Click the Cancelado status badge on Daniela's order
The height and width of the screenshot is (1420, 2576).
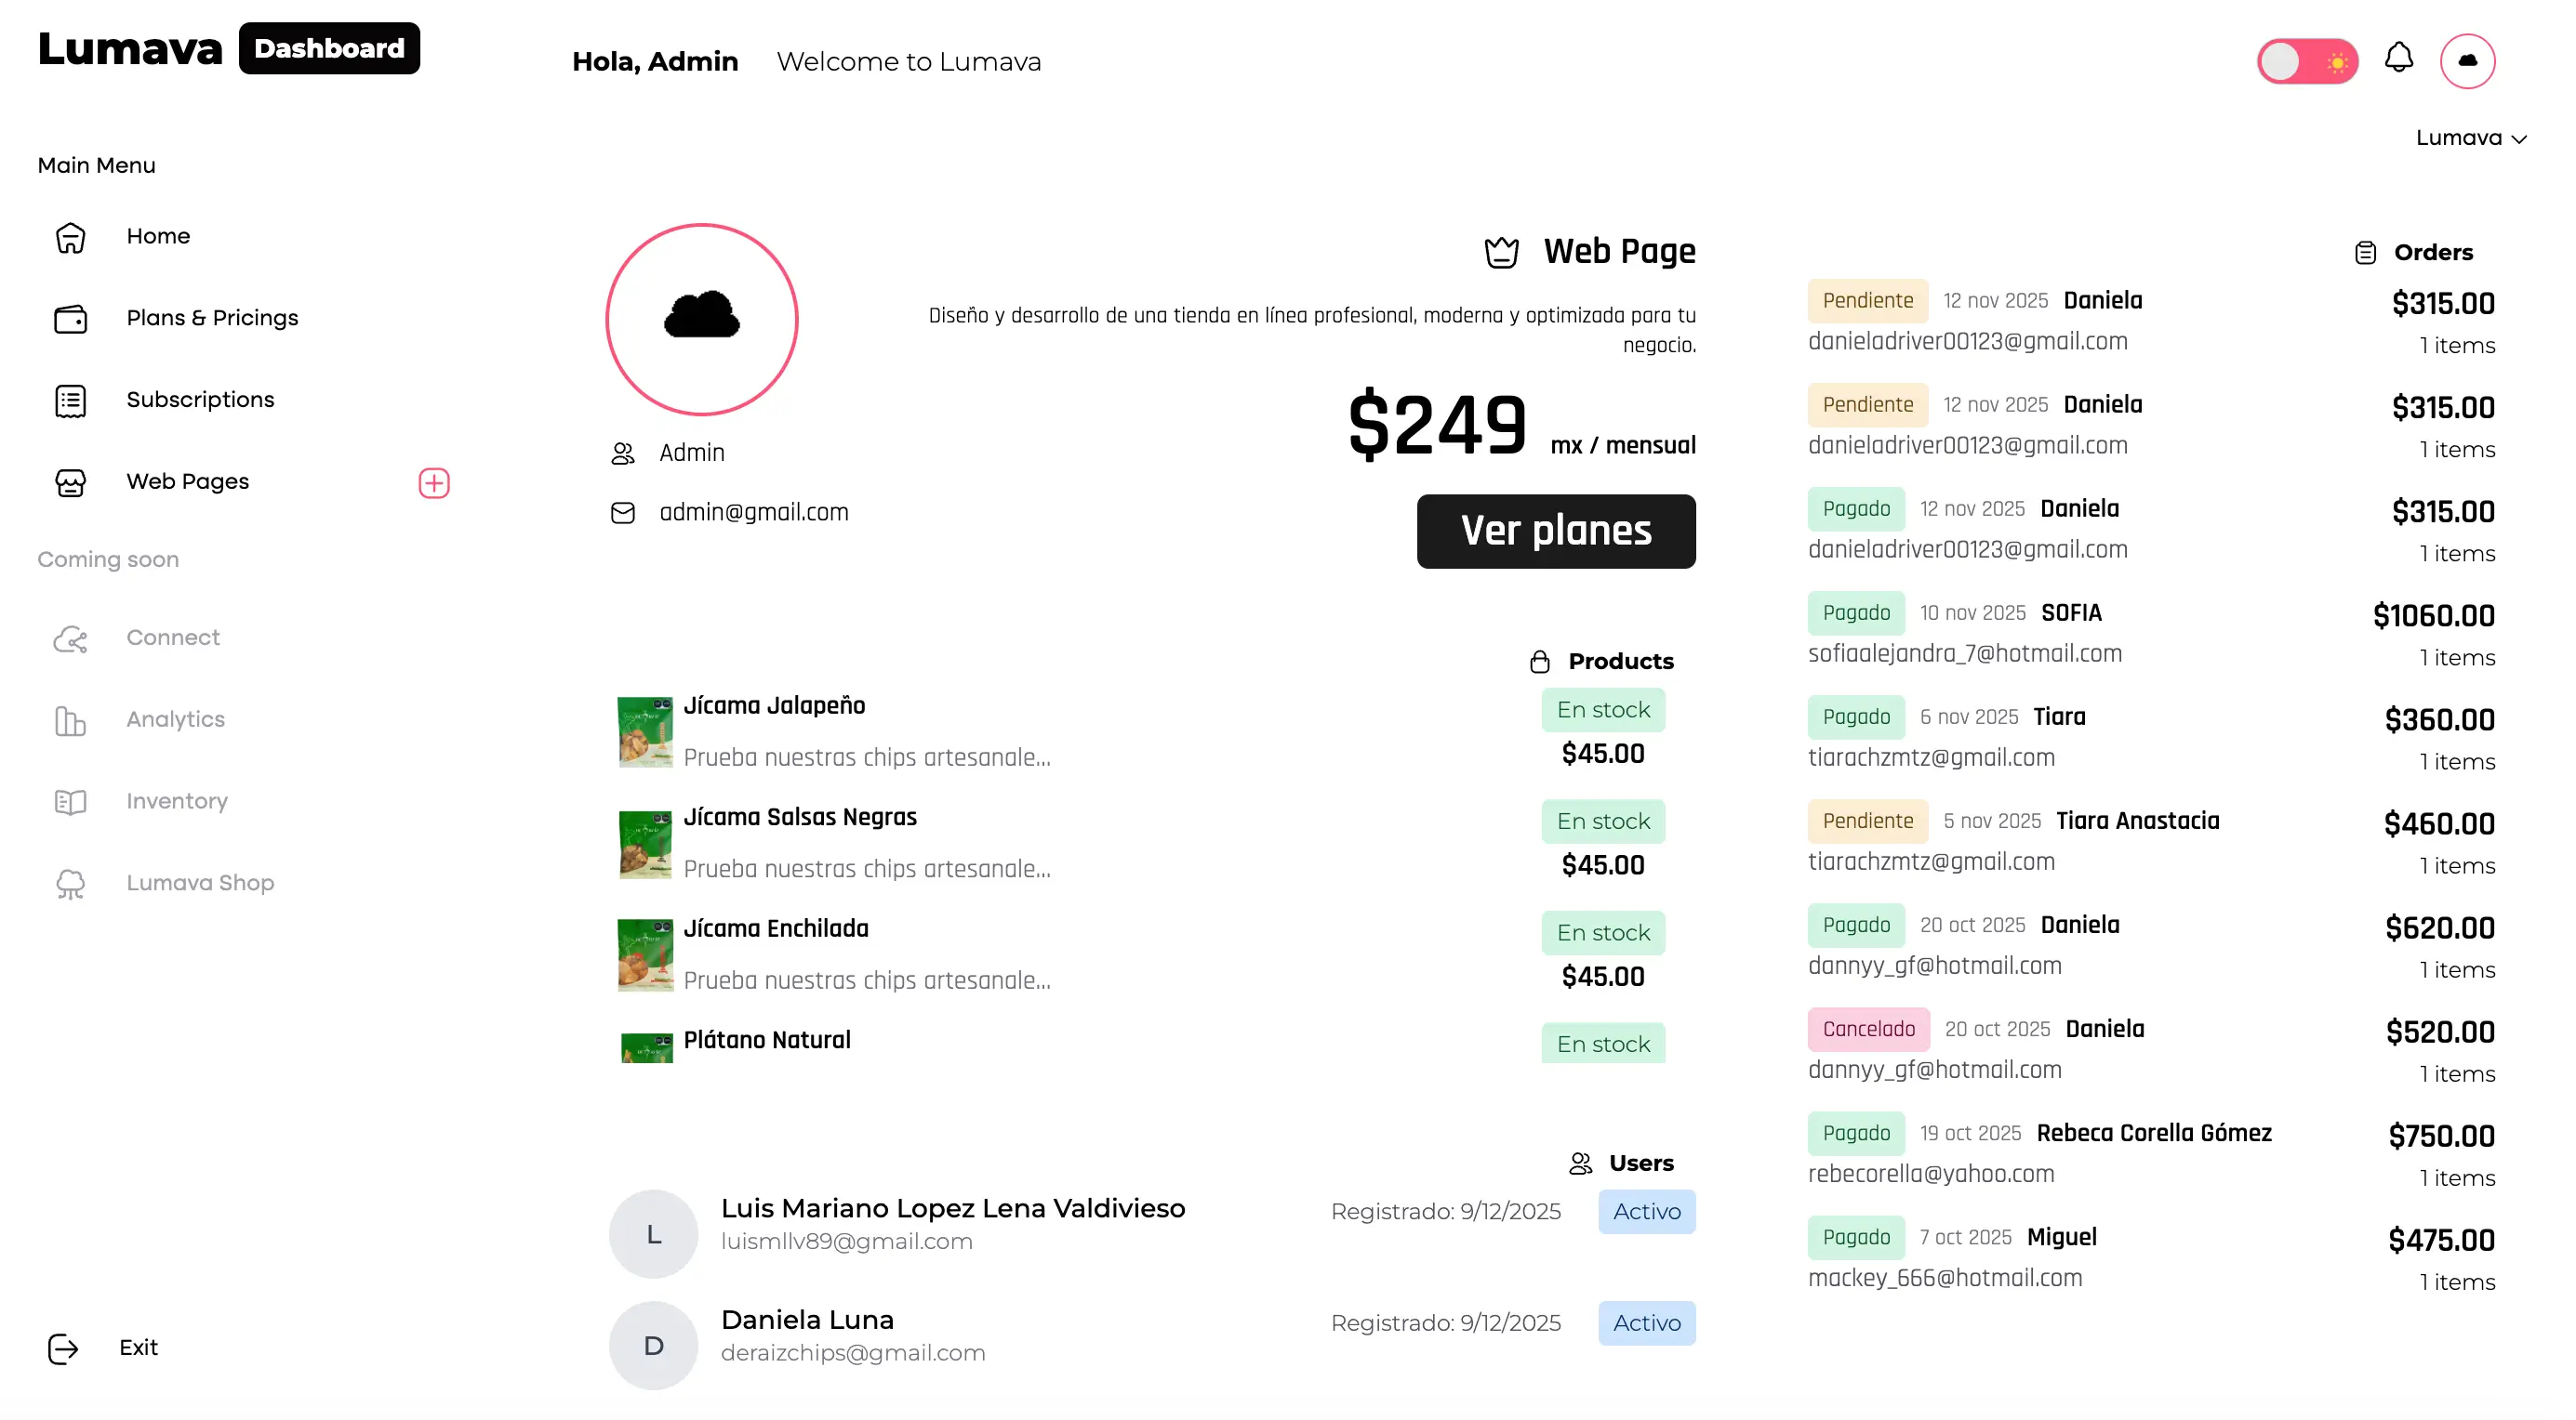click(x=1867, y=1028)
